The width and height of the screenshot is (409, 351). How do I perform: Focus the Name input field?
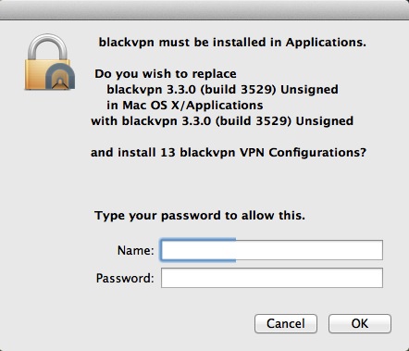coord(272,250)
